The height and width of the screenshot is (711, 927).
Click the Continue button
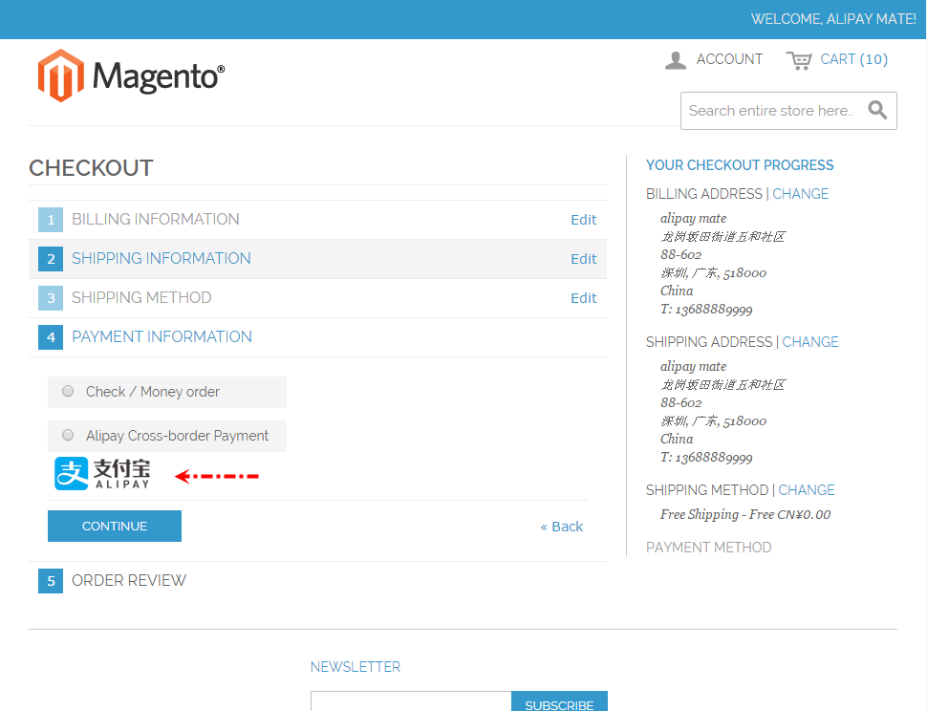[x=114, y=526]
